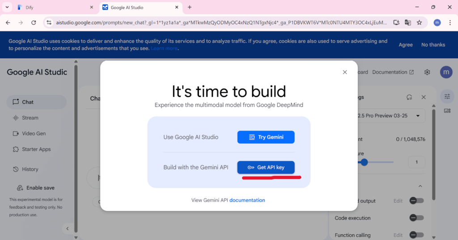
Task: Reload the current page
Action: (x=34, y=22)
